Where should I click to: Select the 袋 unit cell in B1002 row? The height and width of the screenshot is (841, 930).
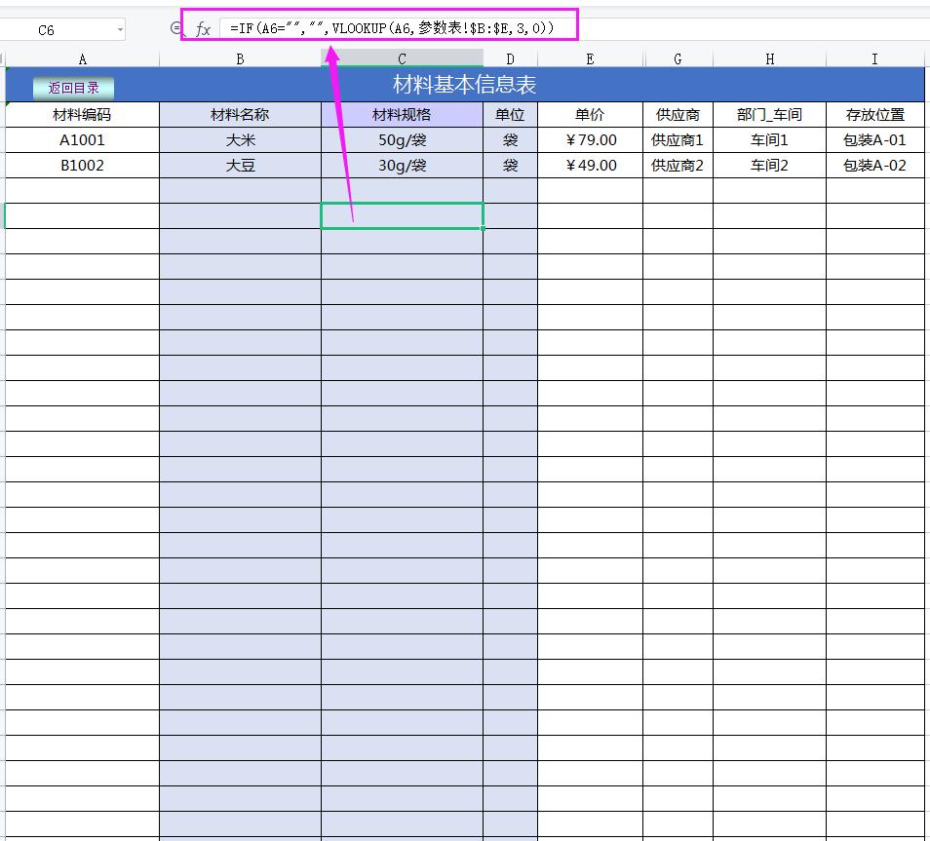point(510,166)
